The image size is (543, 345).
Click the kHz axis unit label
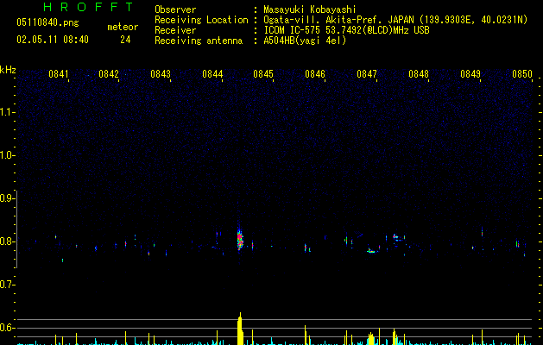pos(8,70)
